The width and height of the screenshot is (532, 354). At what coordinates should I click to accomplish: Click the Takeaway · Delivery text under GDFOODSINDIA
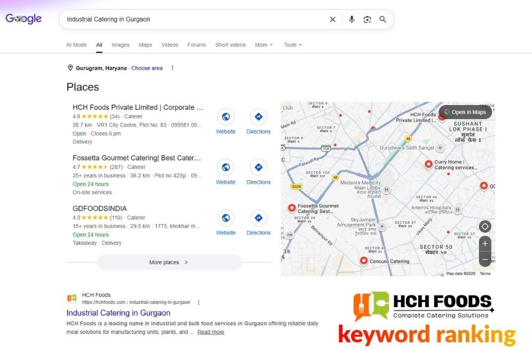(97, 243)
